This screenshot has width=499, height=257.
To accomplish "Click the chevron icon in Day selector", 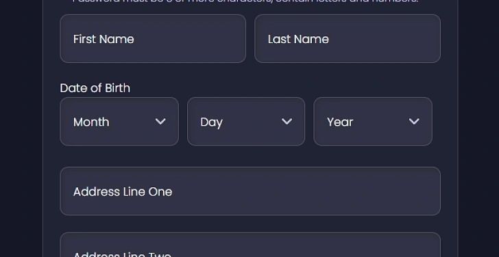I will (x=287, y=122).
